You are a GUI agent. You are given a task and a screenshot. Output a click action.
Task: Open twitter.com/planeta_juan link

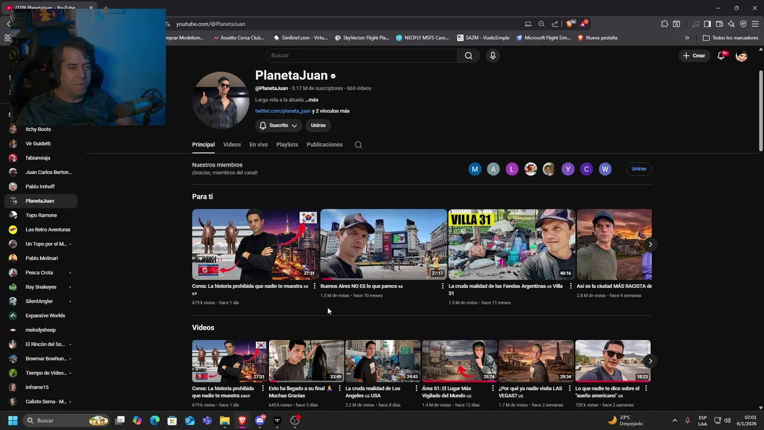(283, 111)
